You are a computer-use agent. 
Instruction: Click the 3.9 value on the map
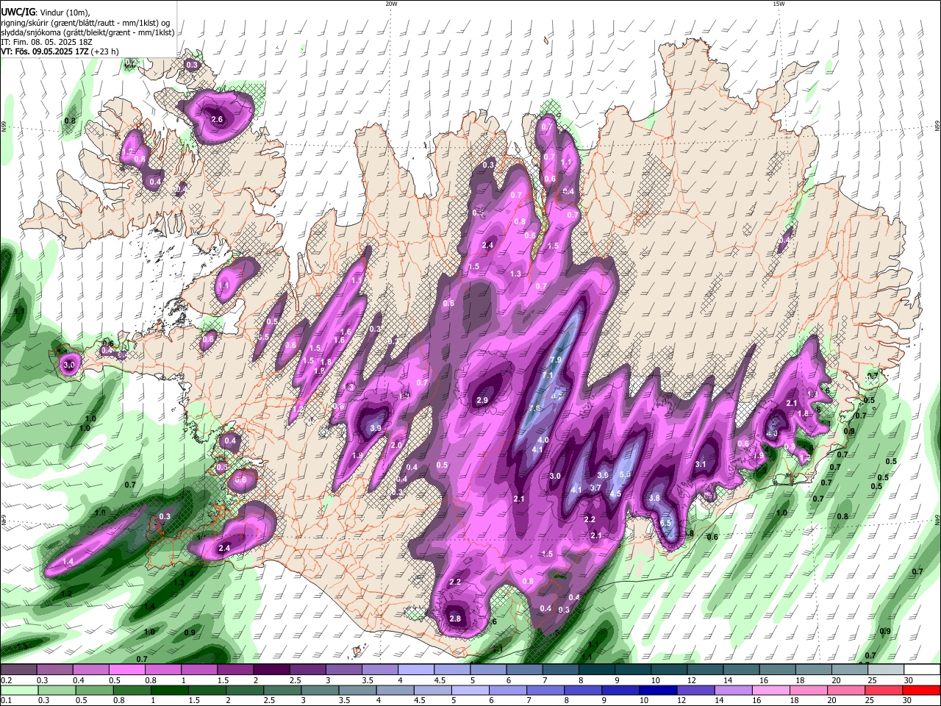376,428
